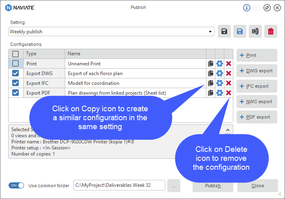Open the blue info help icon
Viewport: 285px width, 199px height.
246,8
